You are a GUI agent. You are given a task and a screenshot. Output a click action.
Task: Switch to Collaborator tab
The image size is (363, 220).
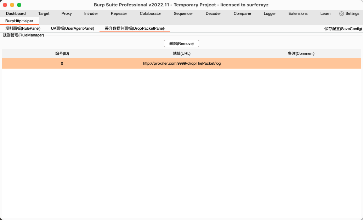pyautogui.click(x=151, y=14)
